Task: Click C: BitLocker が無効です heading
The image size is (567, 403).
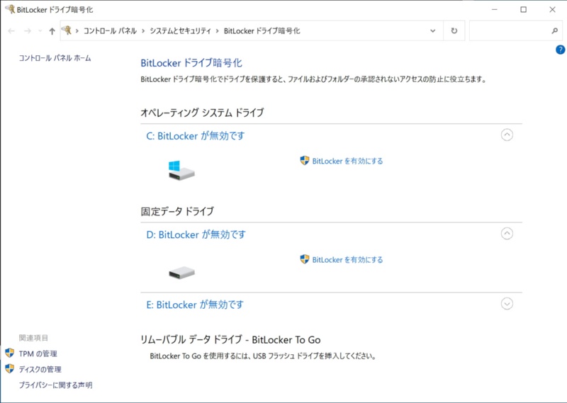Action: [196, 136]
